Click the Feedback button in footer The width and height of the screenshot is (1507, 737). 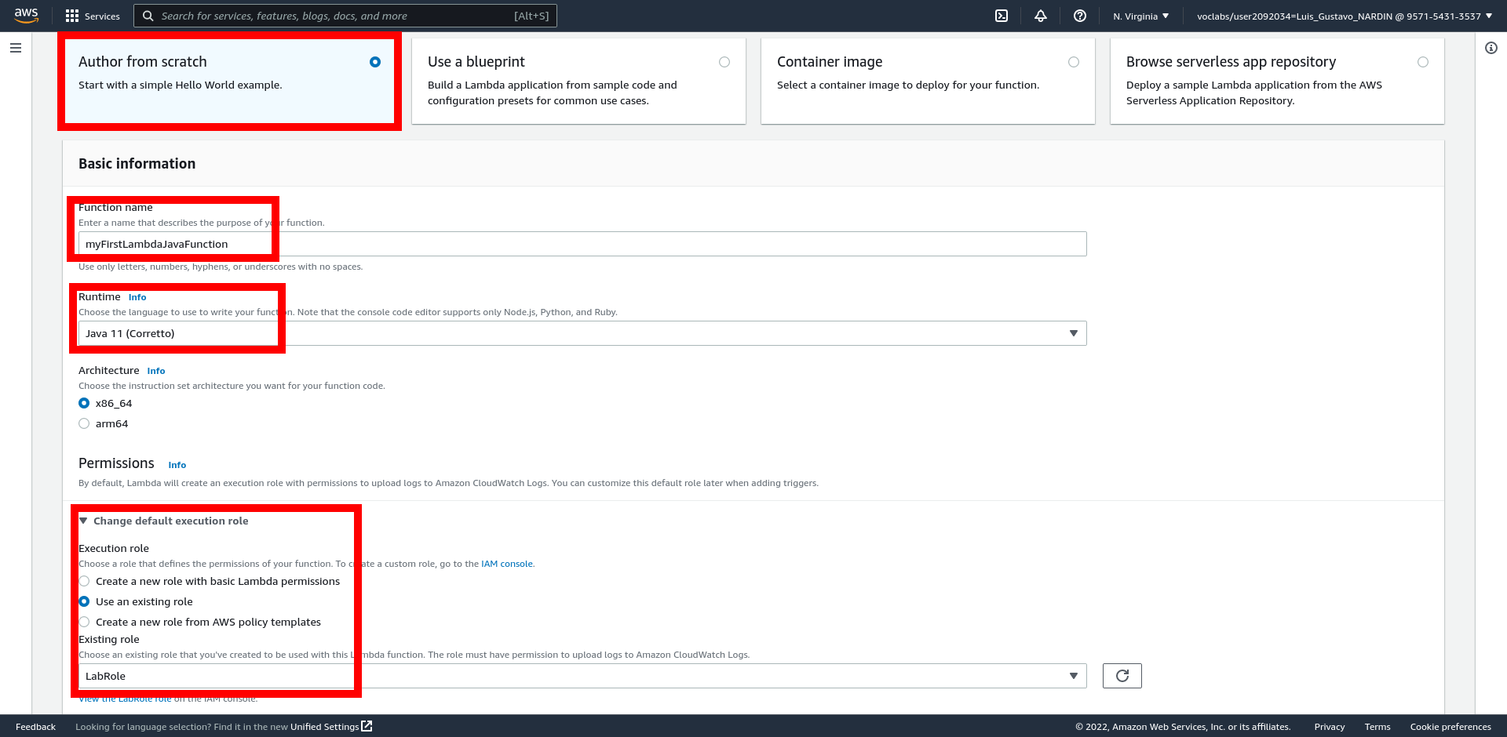click(35, 727)
